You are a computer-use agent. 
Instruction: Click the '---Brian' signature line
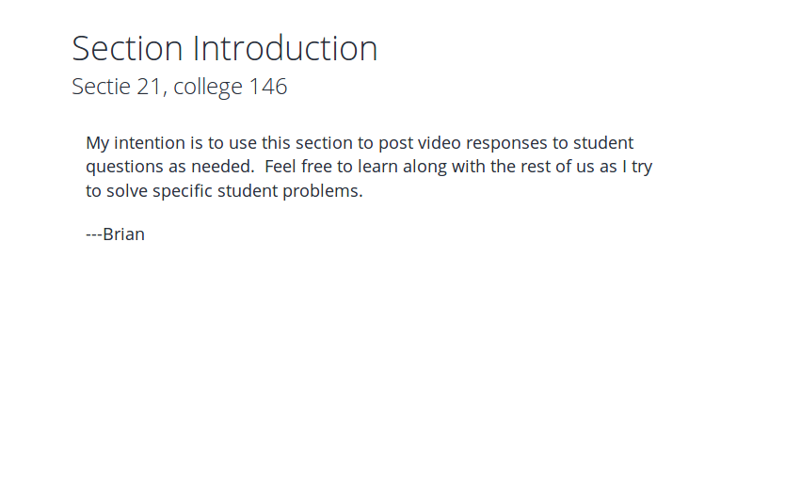tap(116, 234)
